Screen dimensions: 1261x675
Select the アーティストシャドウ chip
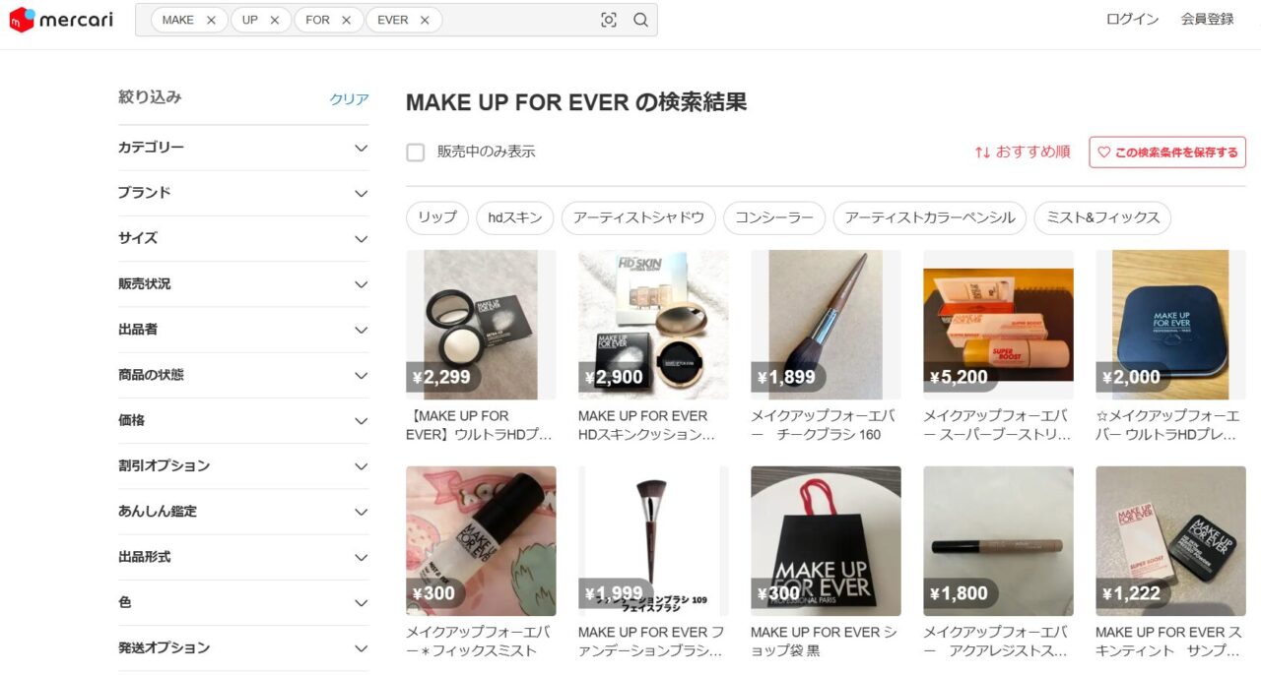click(638, 218)
